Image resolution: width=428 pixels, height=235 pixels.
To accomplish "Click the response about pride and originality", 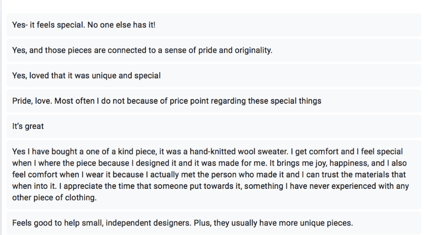I will point(214,50).
